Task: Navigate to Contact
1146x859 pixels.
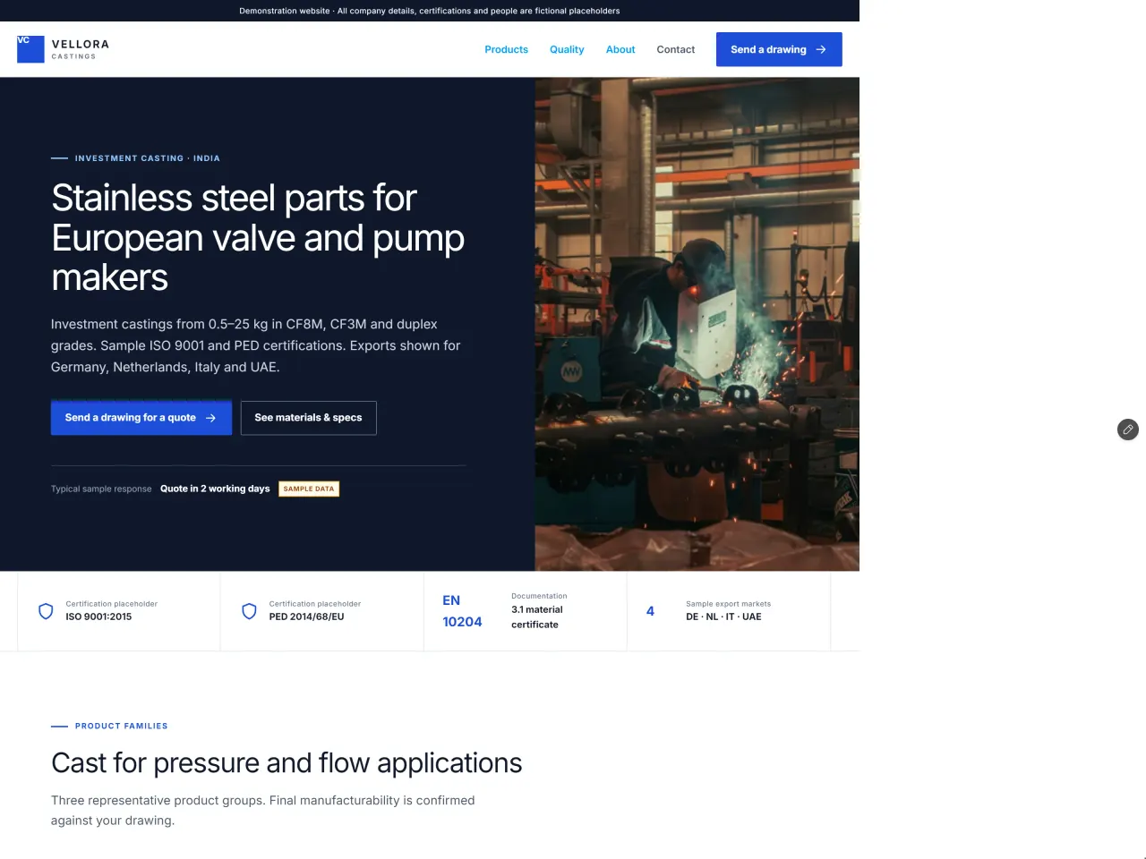Action: (x=676, y=49)
